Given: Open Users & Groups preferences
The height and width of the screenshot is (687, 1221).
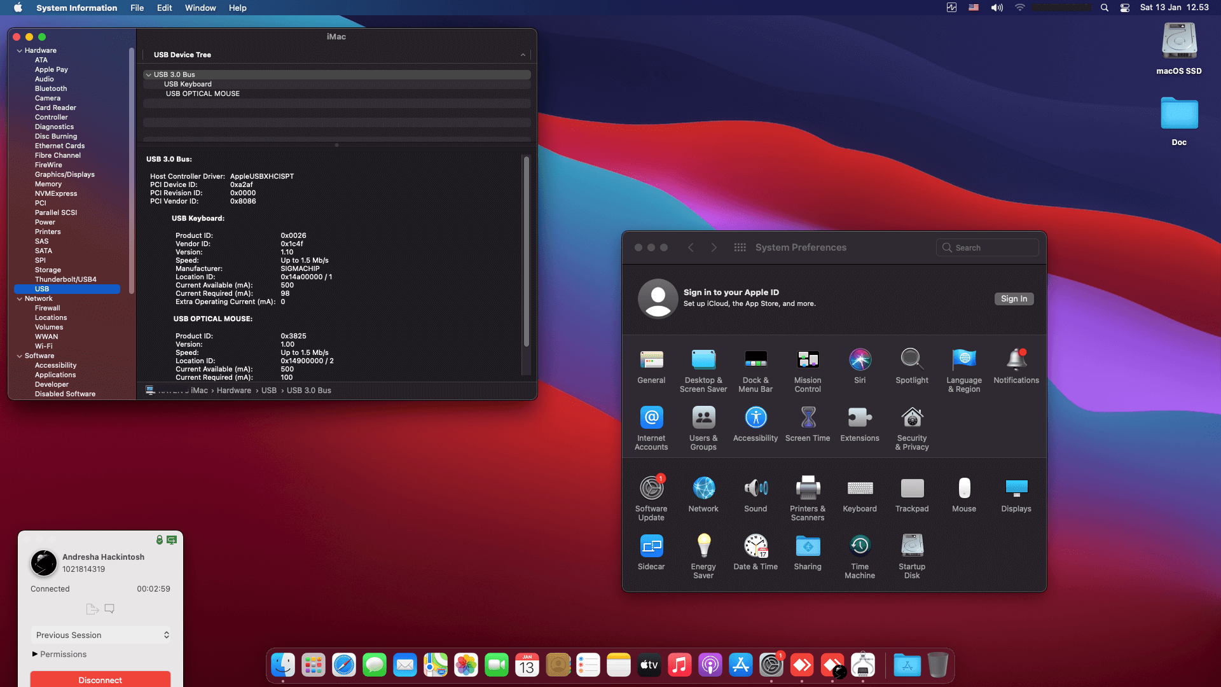Looking at the screenshot, I should 703,429.
